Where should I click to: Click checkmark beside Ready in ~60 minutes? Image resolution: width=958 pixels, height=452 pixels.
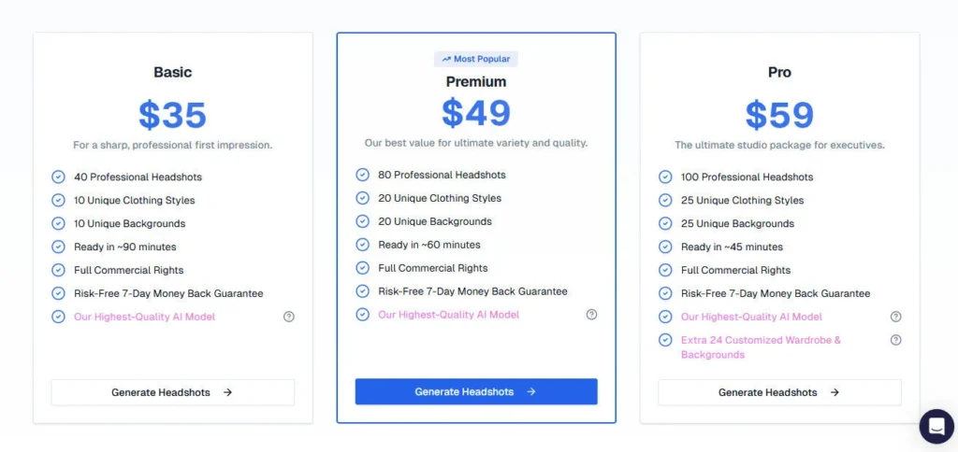(x=362, y=245)
